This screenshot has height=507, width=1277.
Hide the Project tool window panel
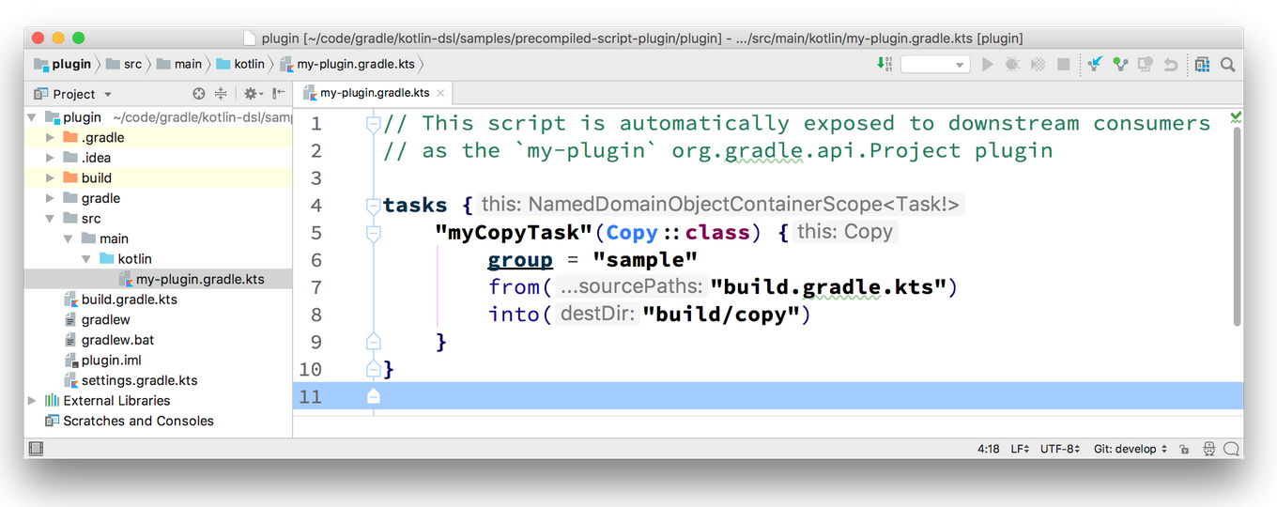[279, 94]
